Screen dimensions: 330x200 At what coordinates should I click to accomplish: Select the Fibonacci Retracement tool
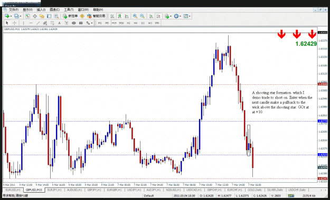52,23
